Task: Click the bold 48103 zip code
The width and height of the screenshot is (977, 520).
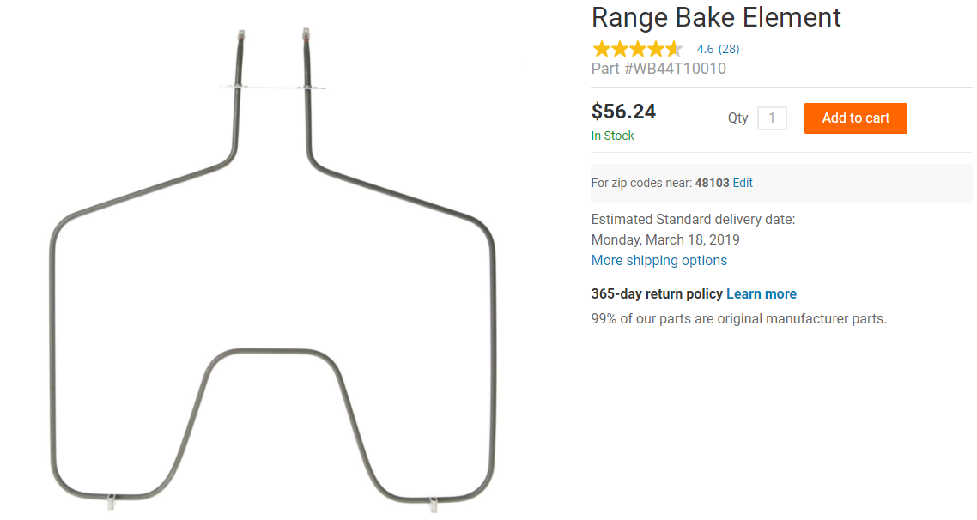Action: tap(712, 183)
